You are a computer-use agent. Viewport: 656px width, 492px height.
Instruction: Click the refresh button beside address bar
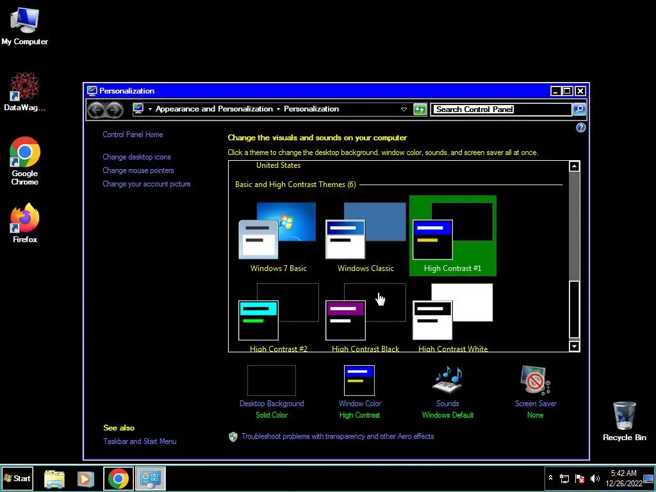420,109
